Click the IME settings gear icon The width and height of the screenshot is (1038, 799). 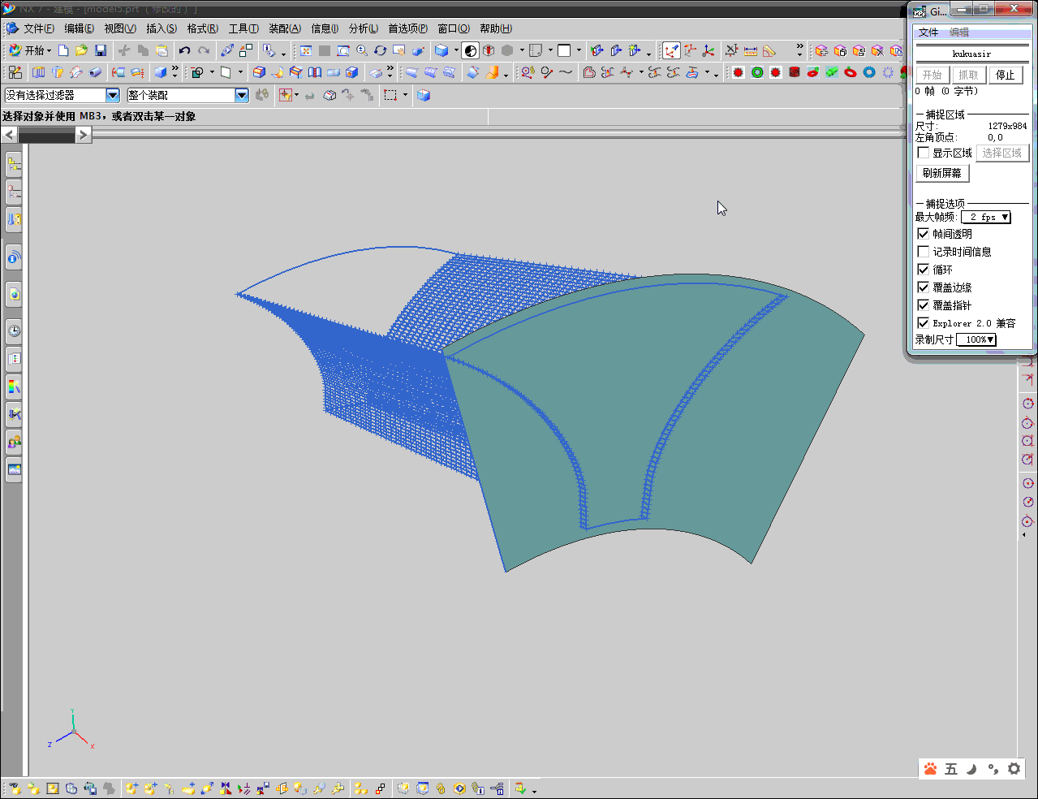coord(1014,769)
